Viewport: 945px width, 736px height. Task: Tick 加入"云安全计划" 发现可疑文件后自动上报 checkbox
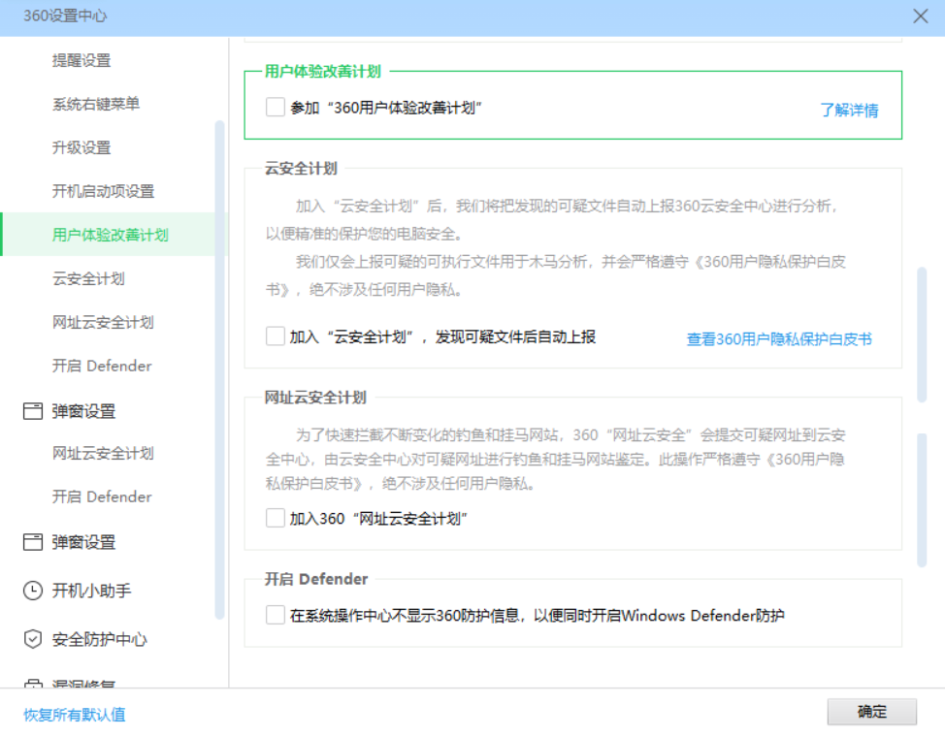pyautogui.click(x=276, y=336)
